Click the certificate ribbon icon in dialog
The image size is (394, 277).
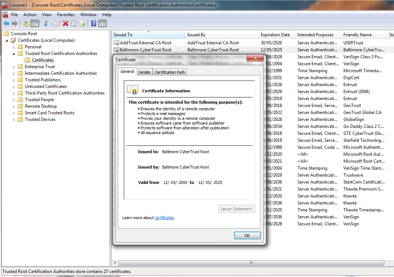132,89
